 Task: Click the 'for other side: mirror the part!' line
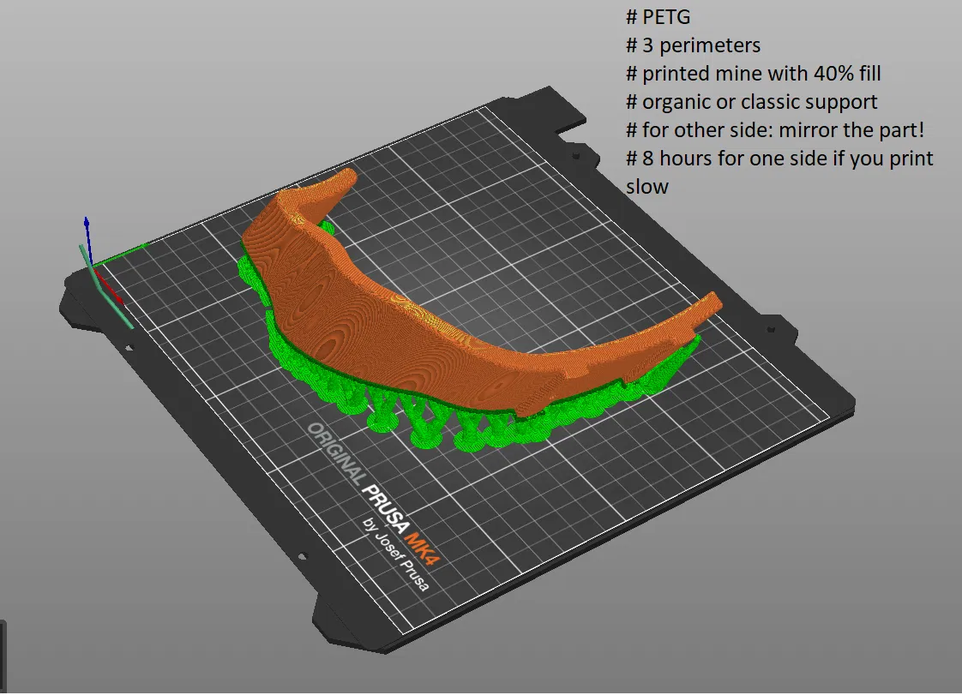click(775, 130)
